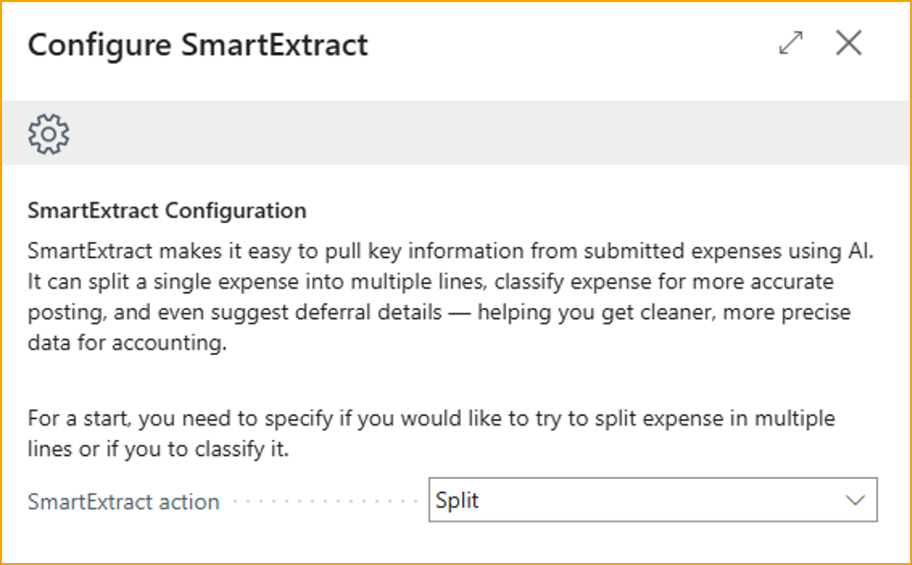The width and height of the screenshot is (912, 565).
Task: Click the line starting "It can split a single expense"
Action: pos(430,281)
